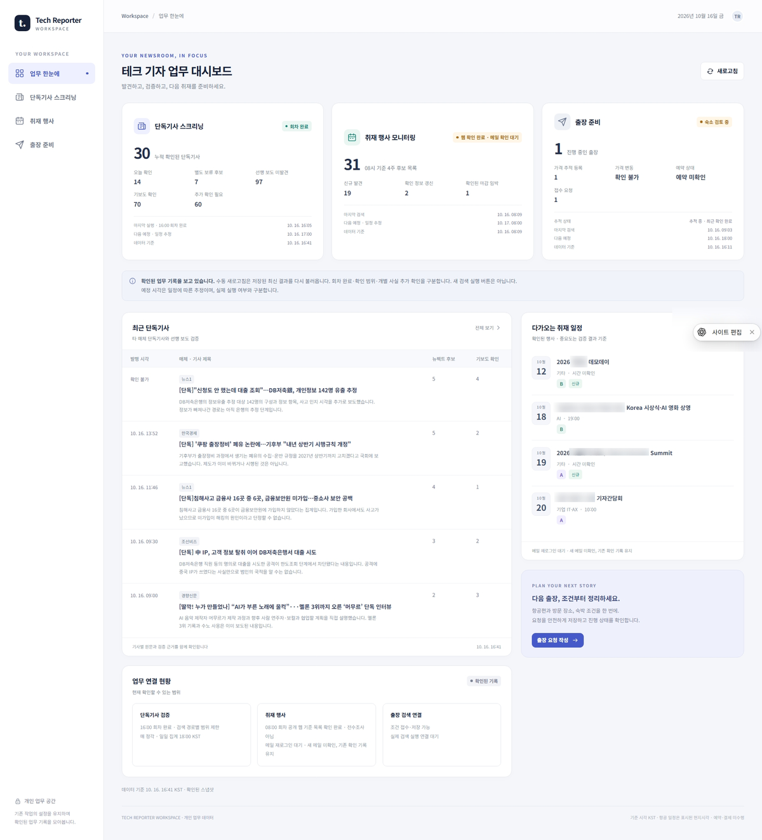The height and width of the screenshot is (840, 762).
Task: Click the lock icon beside 개인 업무 공간
Action: click(x=18, y=801)
